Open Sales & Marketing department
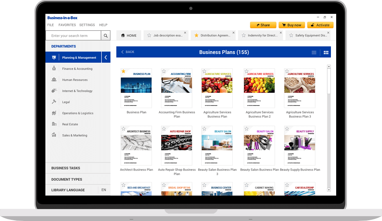382x221 pixels. coord(74,135)
